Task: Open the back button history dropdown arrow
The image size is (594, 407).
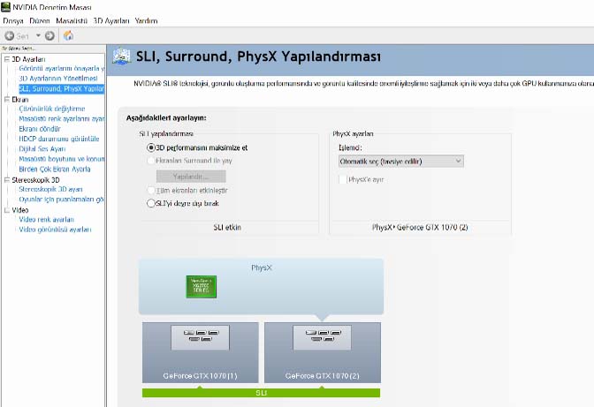Action: point(38,35)
